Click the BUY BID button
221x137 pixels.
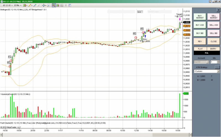(x=200, y=33)
